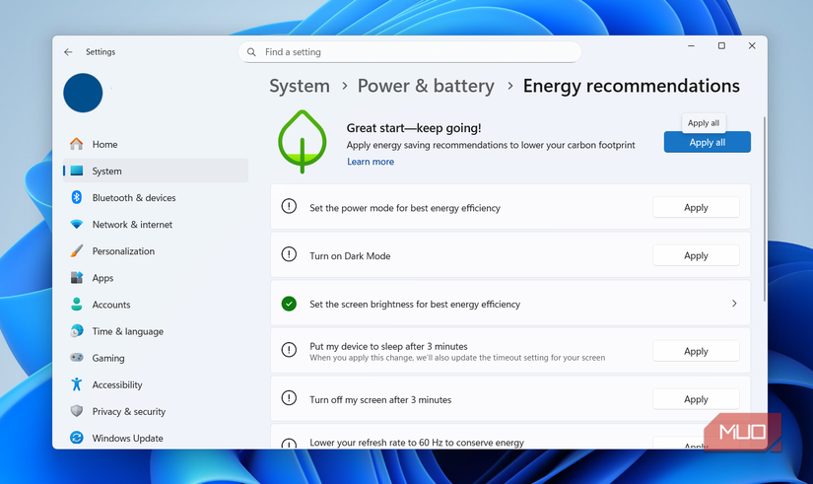Click the 'Great start—keep going!' heading
Viewport: 813px width, 484px height.
coord(414,127)
